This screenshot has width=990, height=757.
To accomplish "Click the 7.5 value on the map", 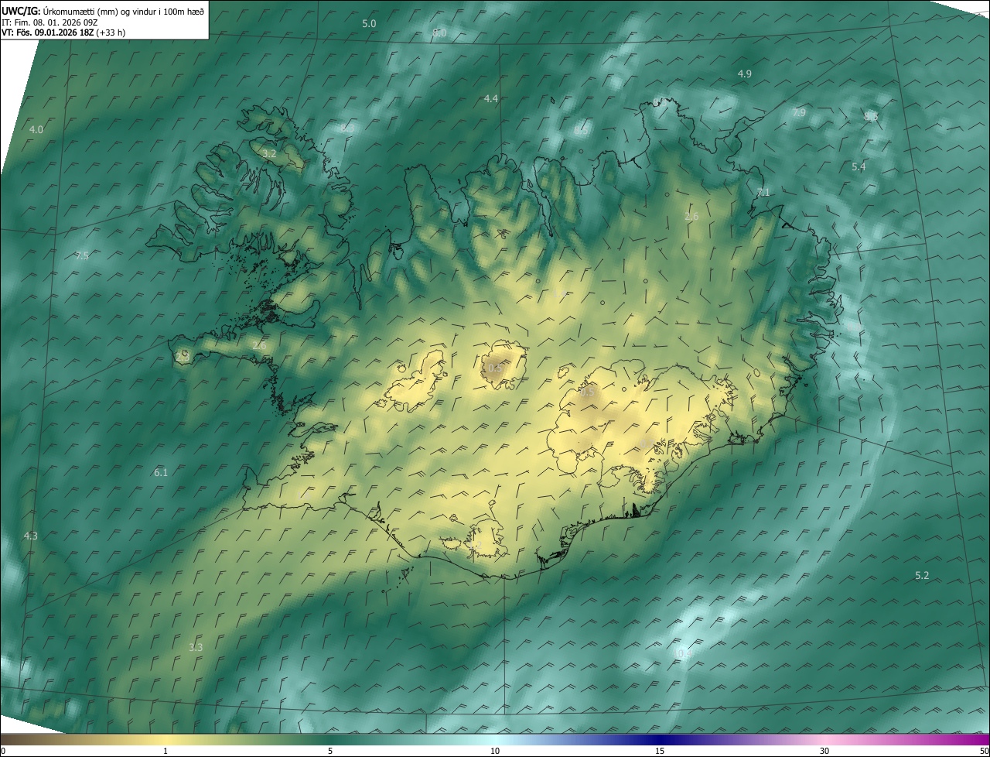I will click(82, 255).
